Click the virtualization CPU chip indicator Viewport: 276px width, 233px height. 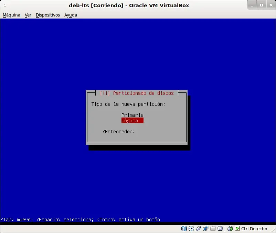[220, 229]
